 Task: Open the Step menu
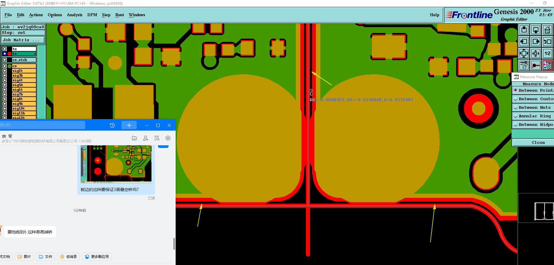tap(106, 15)
